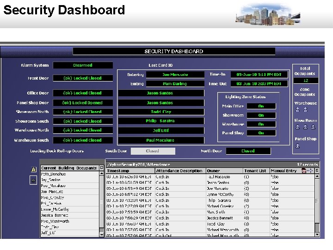Image resolution: width=333 pixels, height=250 pixels.
Task: Toggle the Showroom lighting On status
Action: tap(261, 115)
